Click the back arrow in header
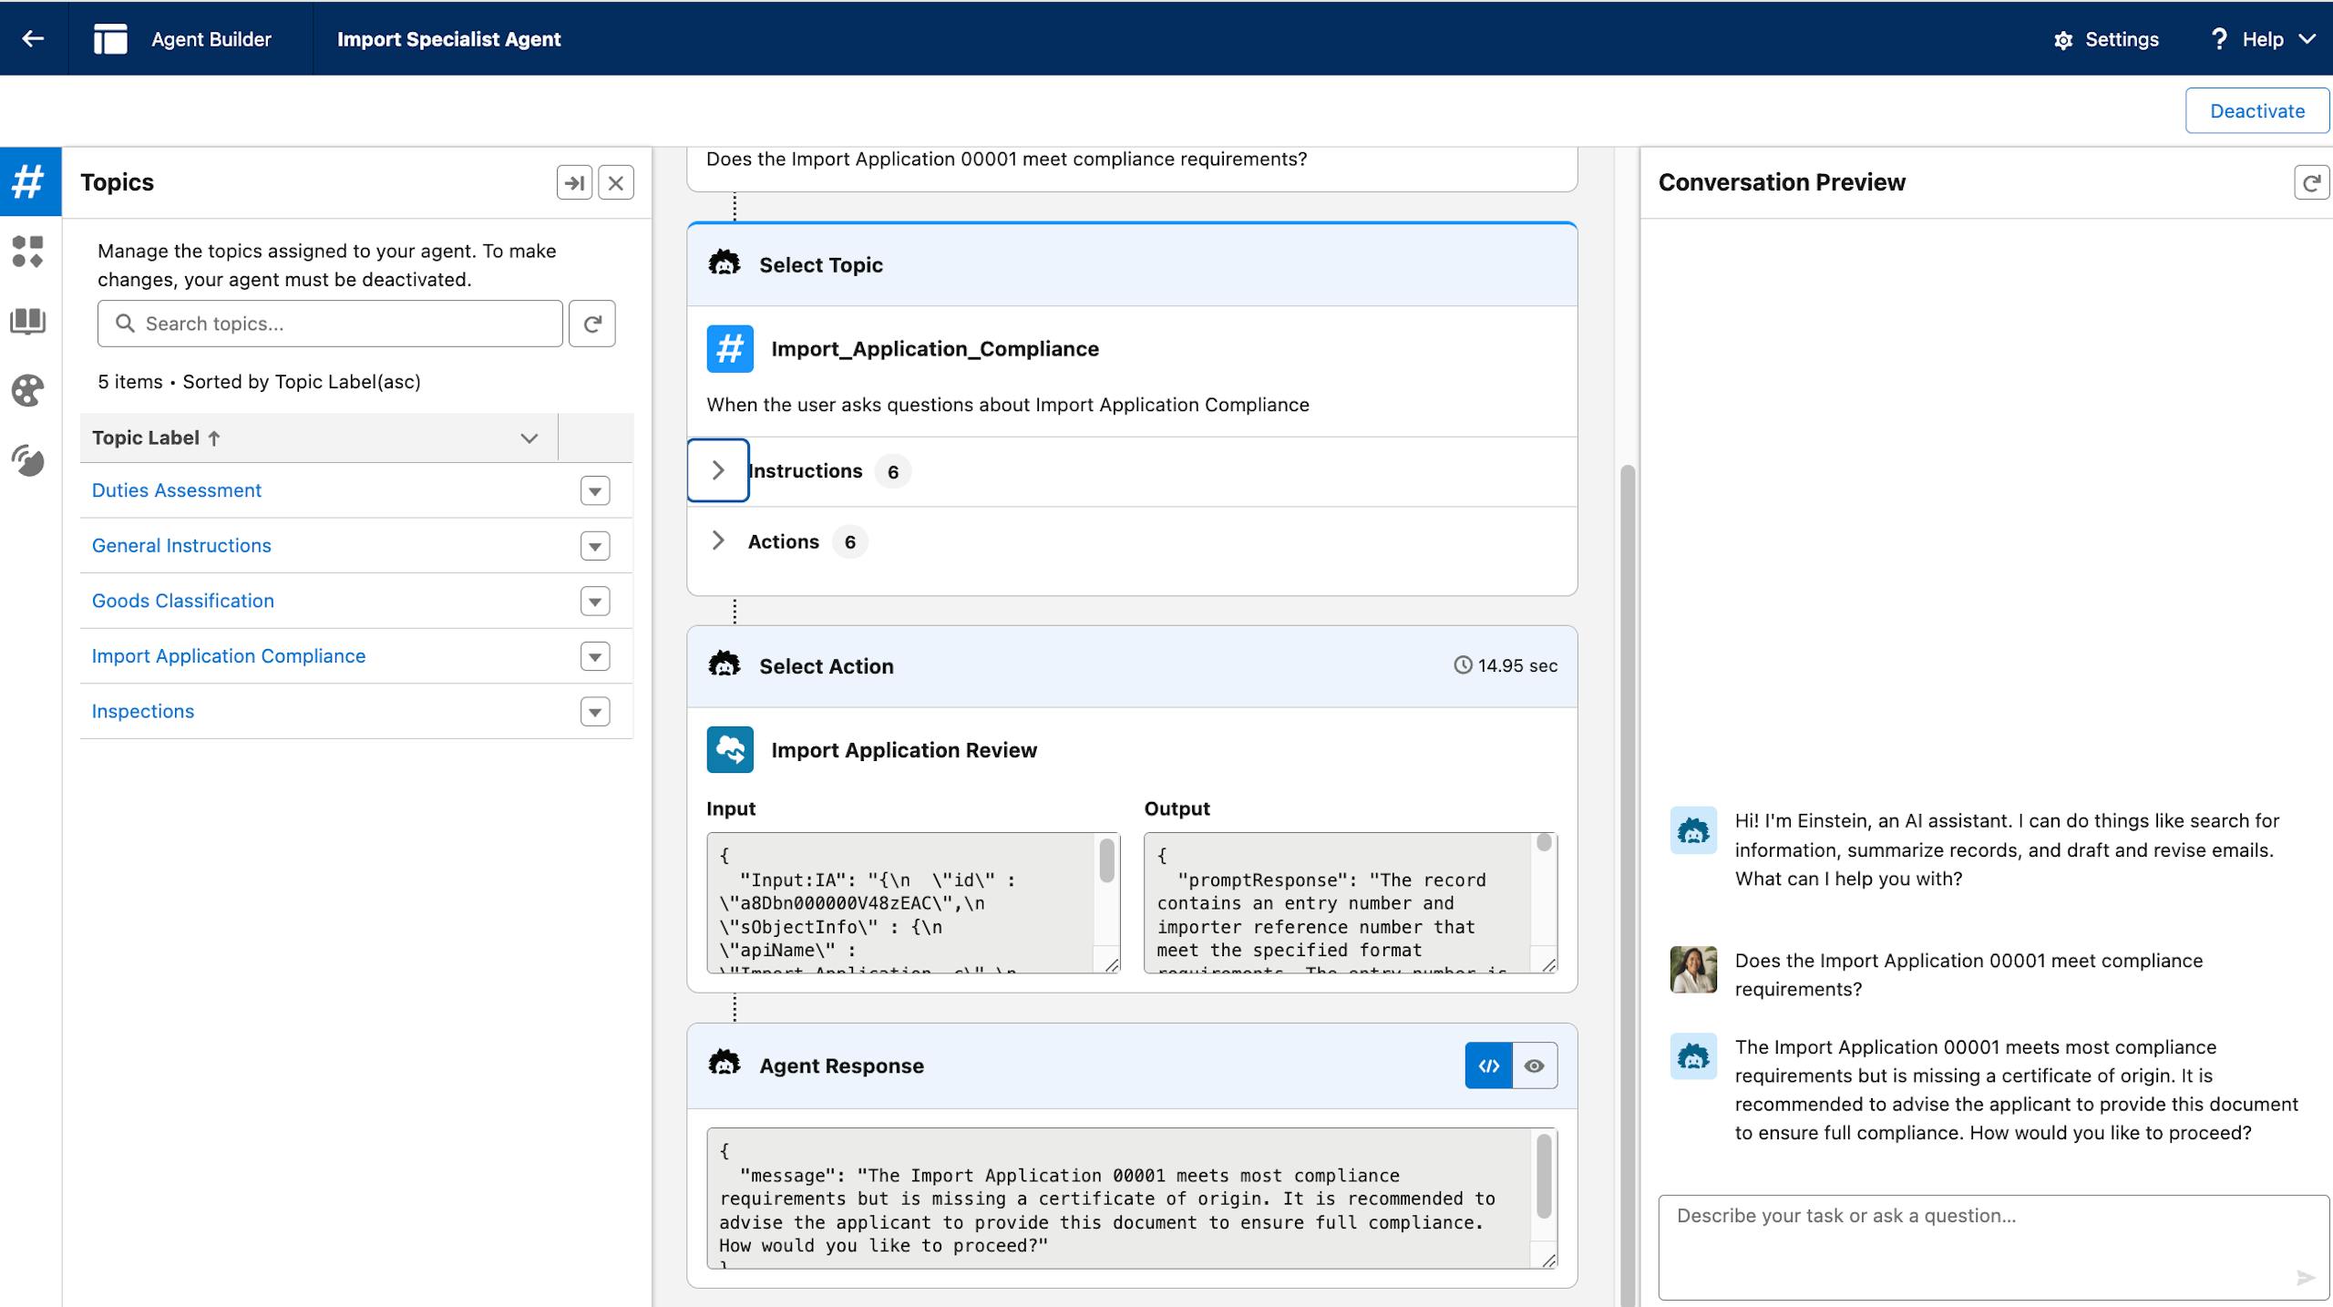The width and height of the screenshot is (2333, 1307). click(33, 38)
